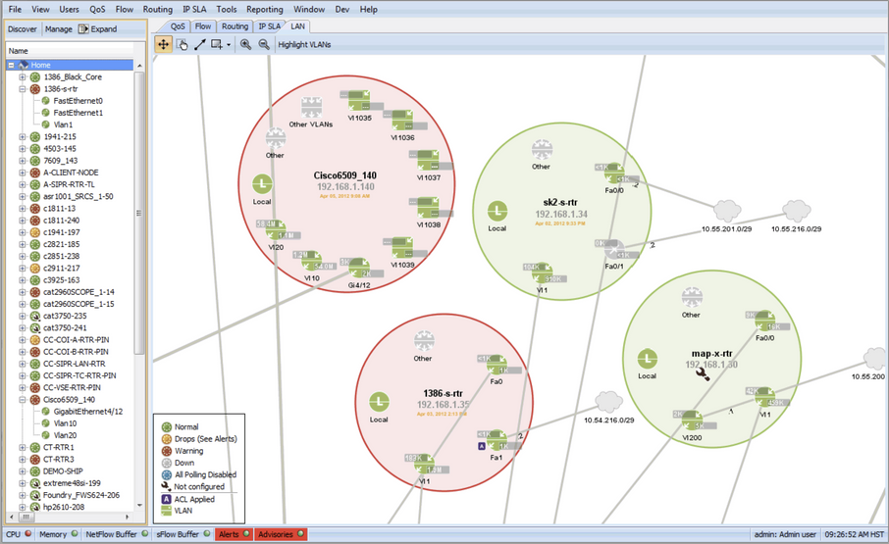Expand the 1386_Black_Core node
The width and height of the screenshot is (889, 544).
click(23, 77)
